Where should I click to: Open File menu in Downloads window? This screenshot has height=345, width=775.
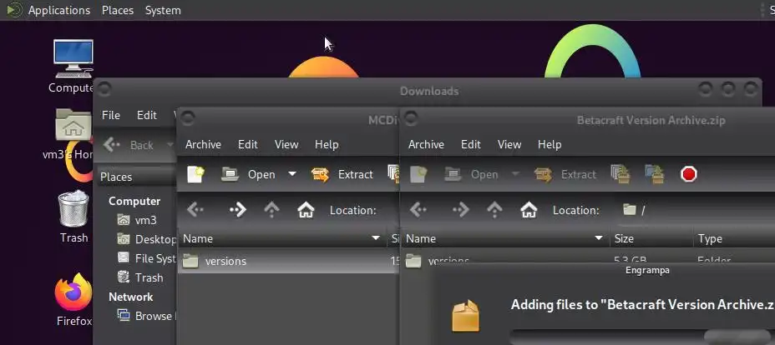tap(111, 115)
